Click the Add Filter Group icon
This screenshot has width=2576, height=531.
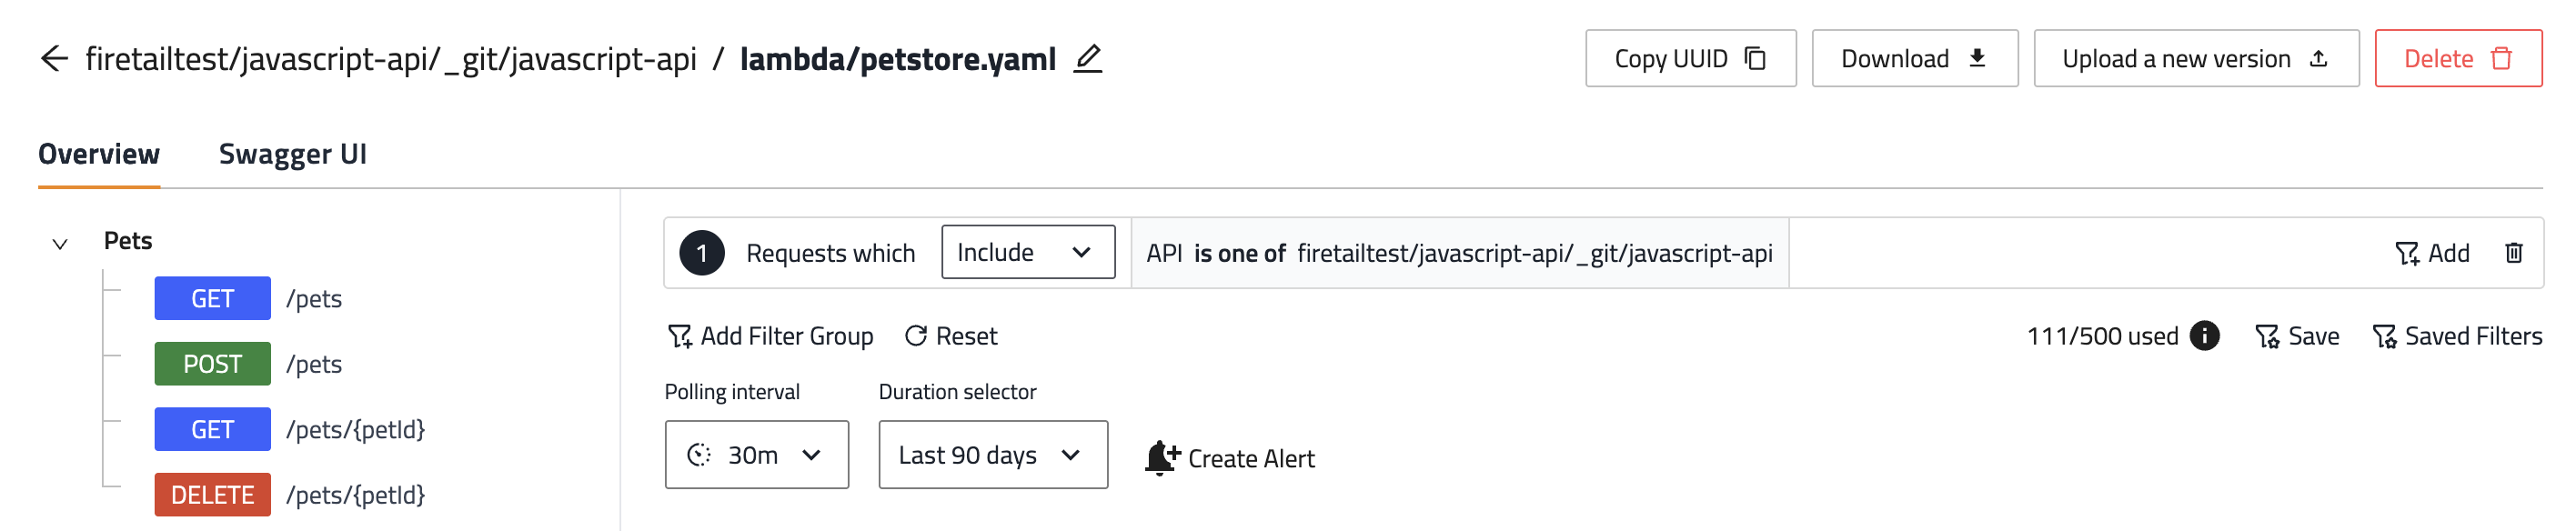coord(680,336)
